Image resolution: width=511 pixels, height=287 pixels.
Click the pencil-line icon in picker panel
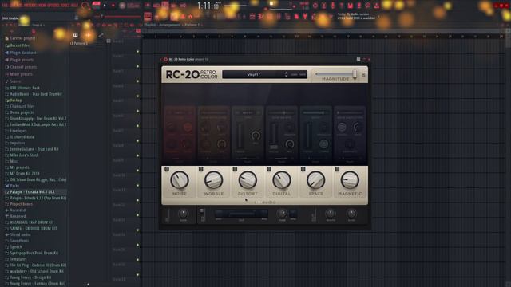click(x=101, y=35)
